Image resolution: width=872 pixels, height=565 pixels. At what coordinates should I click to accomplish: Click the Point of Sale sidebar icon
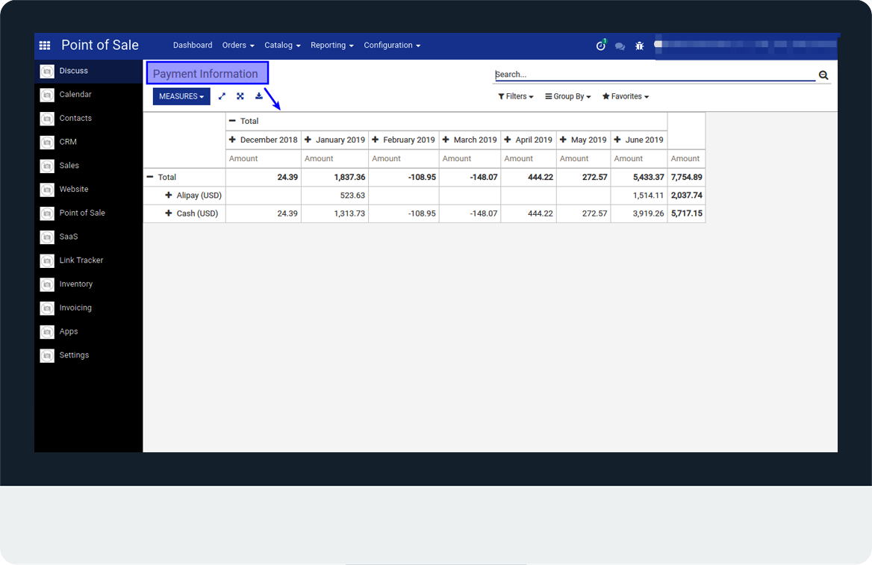(x=47, y=213)
